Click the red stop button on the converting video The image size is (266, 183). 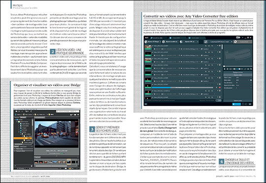[220, 87]
